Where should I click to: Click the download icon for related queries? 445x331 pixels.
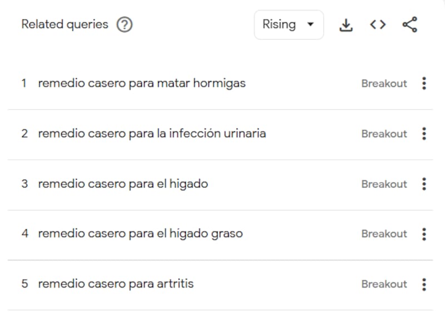[346, 24]
